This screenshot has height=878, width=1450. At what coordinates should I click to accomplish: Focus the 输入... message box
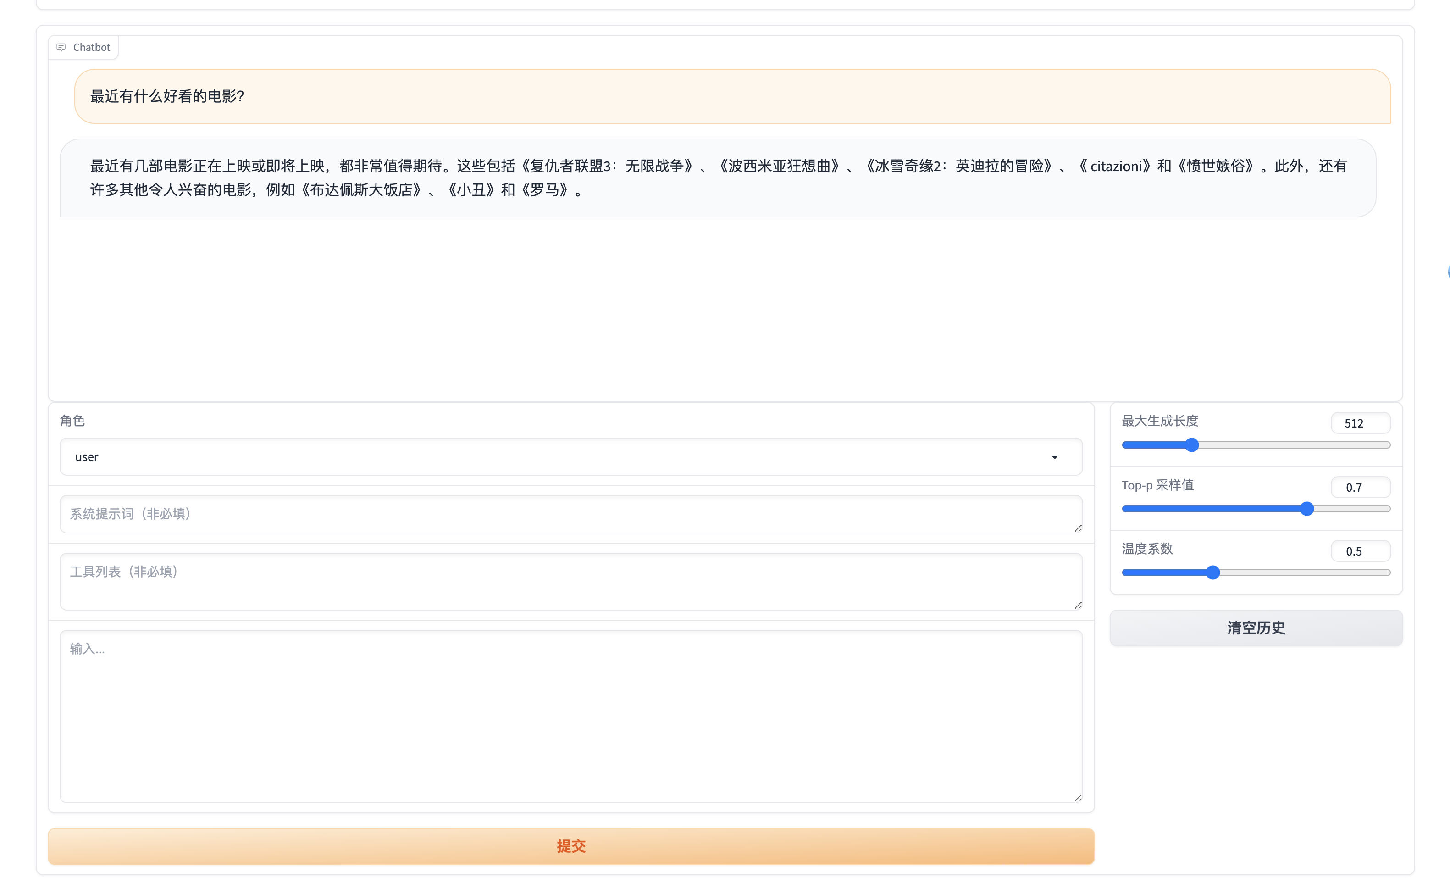pyautogui.click(x=571, y=717)
